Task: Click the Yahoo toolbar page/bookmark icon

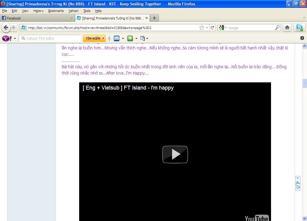Action: click(x=142, y=38)
